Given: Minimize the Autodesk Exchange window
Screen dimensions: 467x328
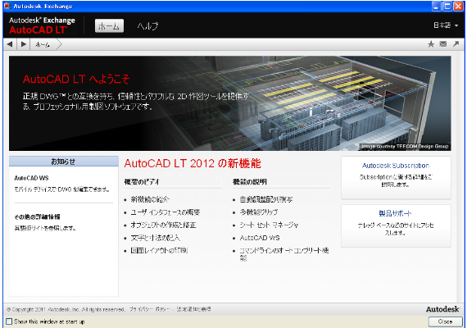Looking at the screenshot, I should point(437,7).
